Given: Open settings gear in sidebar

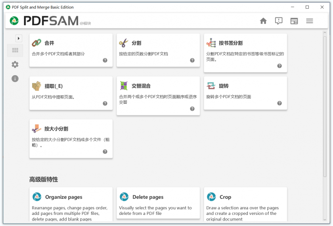Looking at the screenshot, I should tap(15, 65).
